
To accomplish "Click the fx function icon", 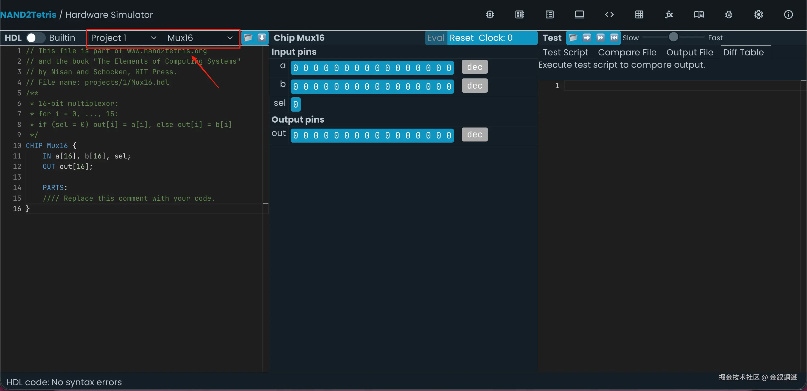I will tap(669, 15).
